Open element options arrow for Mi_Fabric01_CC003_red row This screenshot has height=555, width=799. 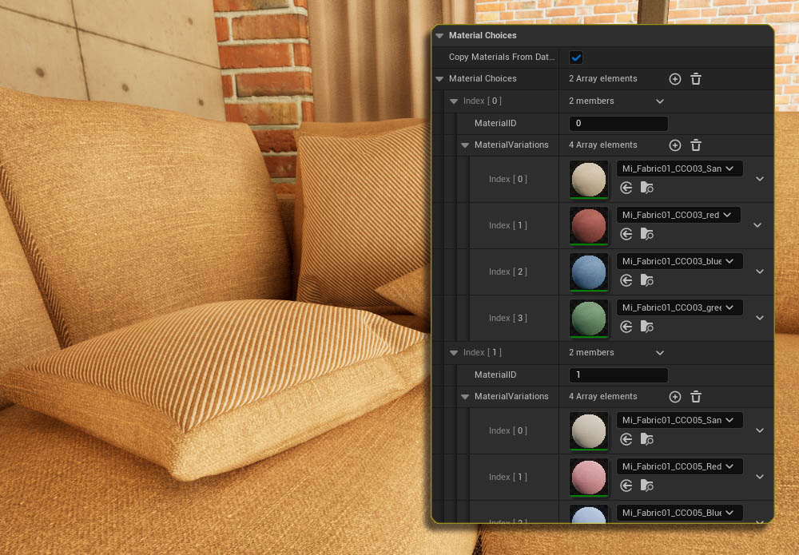pos(757,225)
